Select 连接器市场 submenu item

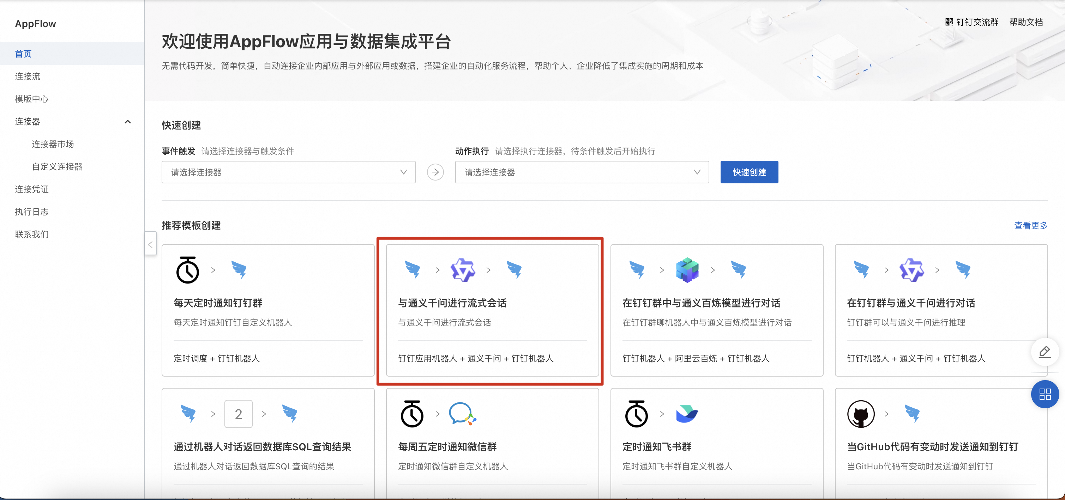pyautogui.click(x=53, y=144)
